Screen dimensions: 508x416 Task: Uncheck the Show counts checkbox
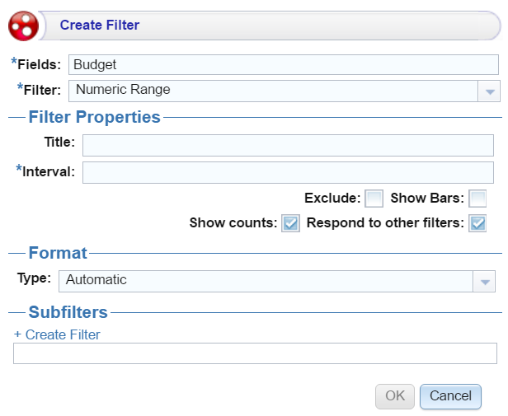click(x=290, y=223)
